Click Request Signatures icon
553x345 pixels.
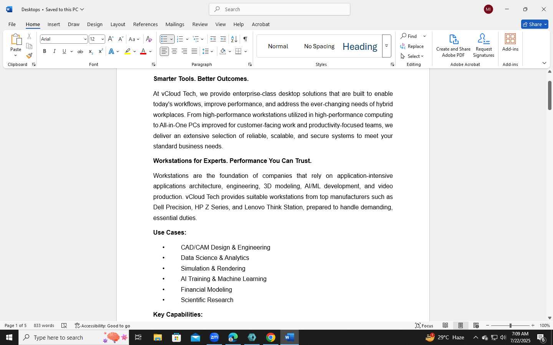[483, 45]
